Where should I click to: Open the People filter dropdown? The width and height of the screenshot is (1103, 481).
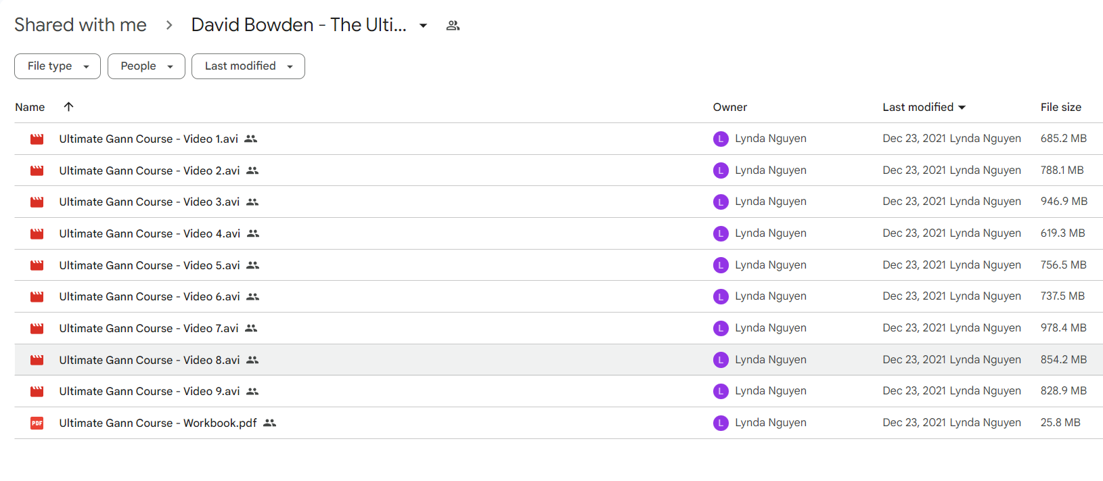pyautogui.click(x=146, y=66)
